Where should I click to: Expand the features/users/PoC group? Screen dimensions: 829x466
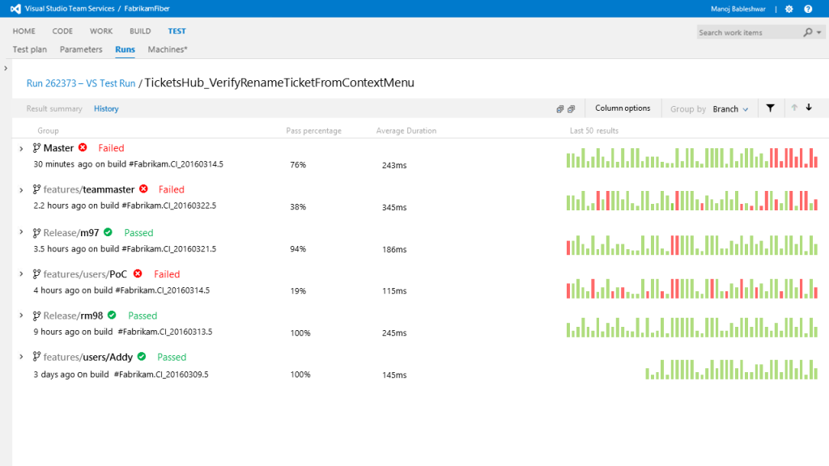point(21,273)
